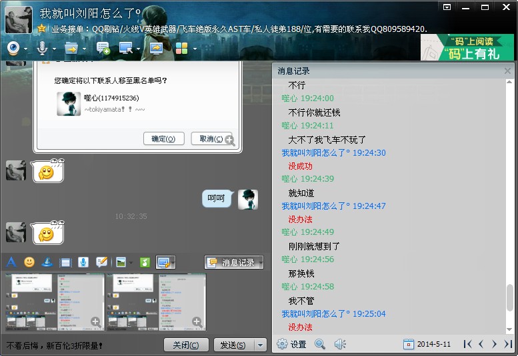Click 确定(O) in the blacklist dialog image
The image size is (518, 356).
coord(163,139)
